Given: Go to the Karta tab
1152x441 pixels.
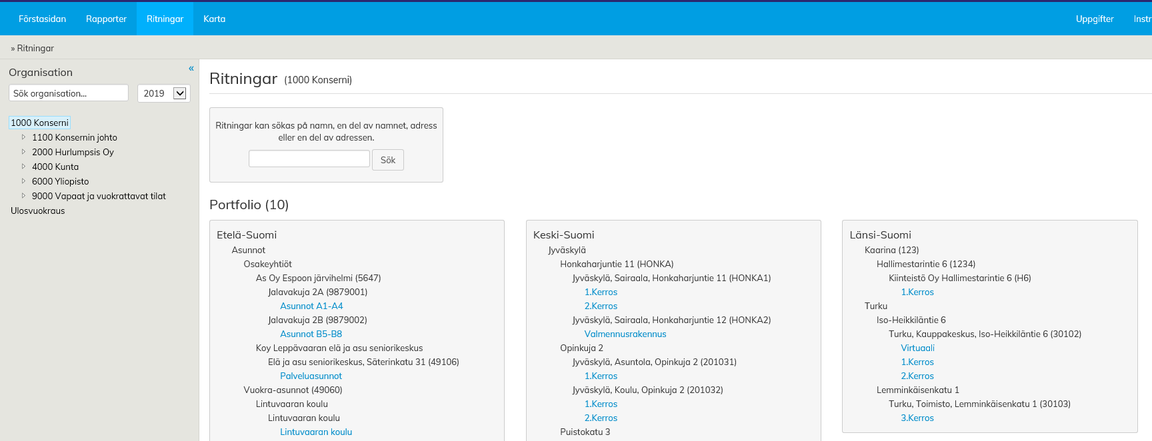Looking at the screenshot, I should pos(214,19).
